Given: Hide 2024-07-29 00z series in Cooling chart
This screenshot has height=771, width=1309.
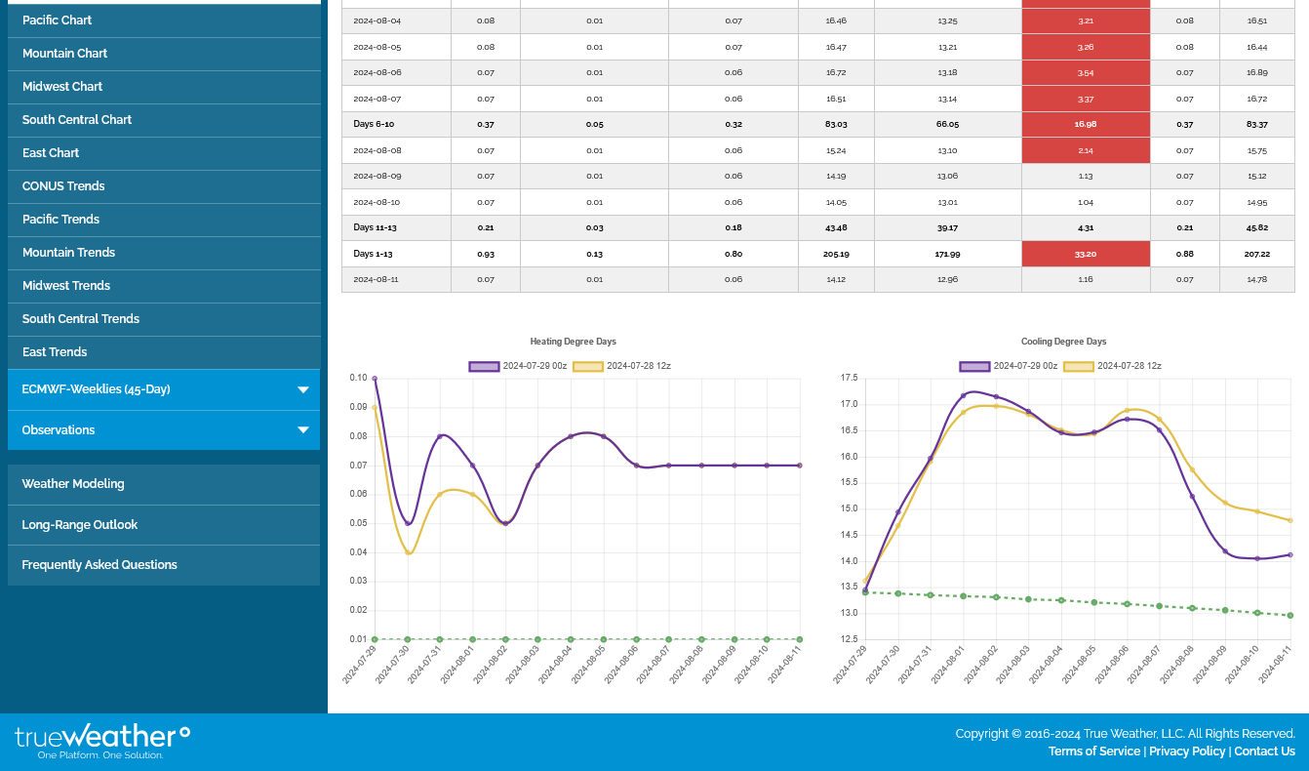Looking at the screenshot, I should 1008,366.
